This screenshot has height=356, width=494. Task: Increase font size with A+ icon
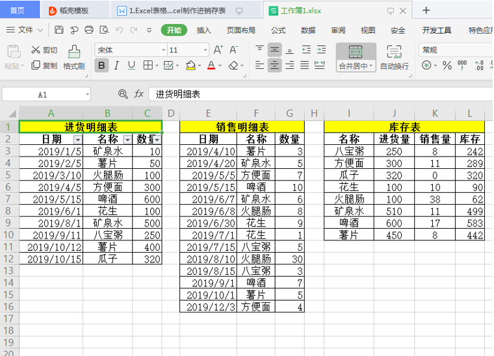[x=218, y=50]
